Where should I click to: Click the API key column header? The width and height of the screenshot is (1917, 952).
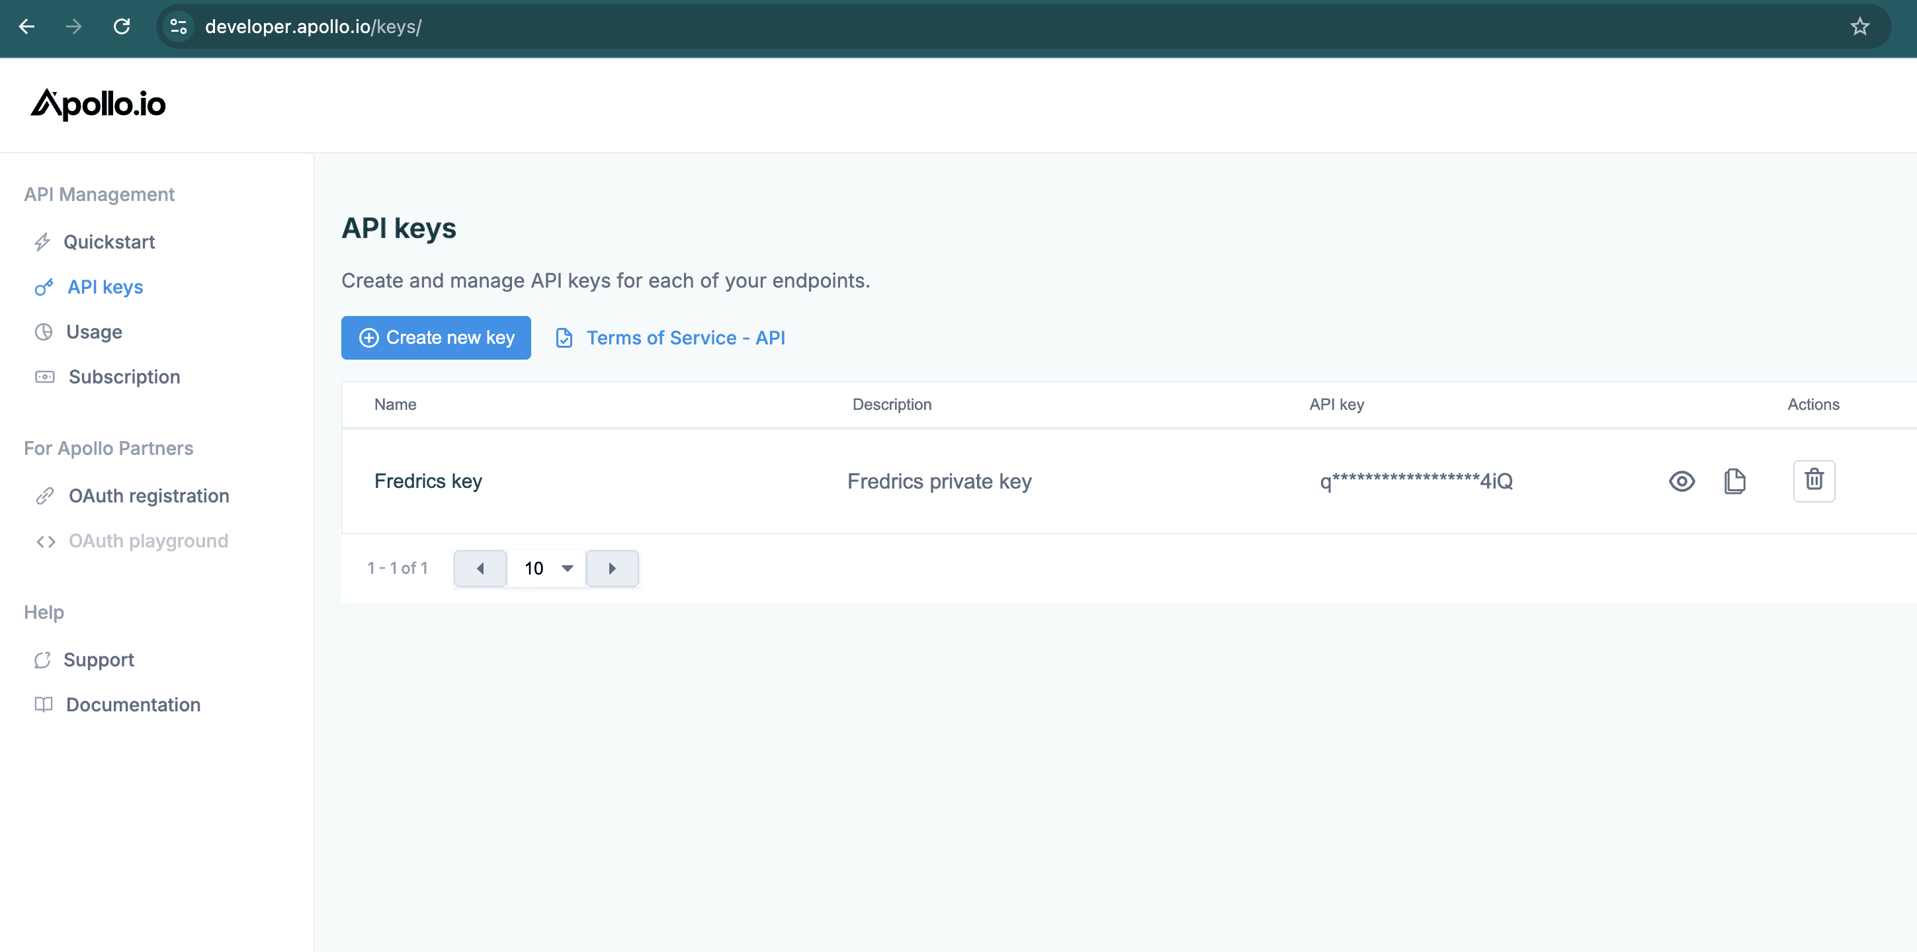1336,405
